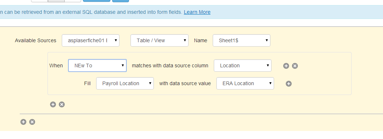
Task: Add a match condition next to Location
Action: click(x=286, y=66)
